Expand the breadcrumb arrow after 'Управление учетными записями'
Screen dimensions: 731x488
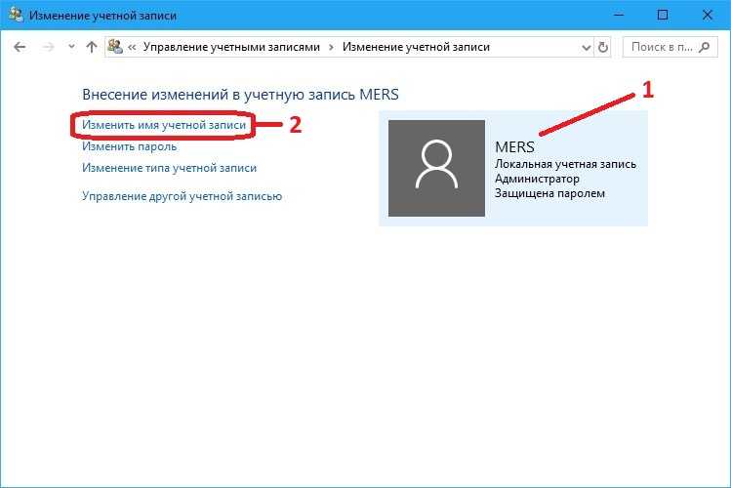(x=332, y=47)
